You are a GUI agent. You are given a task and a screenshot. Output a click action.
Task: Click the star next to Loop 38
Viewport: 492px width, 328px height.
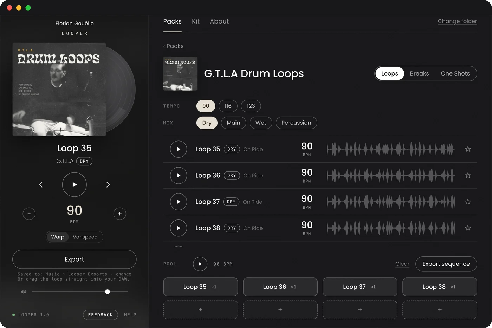click(468, 228)
